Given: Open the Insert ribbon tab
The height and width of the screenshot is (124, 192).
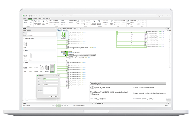Looking at the screenshot, I should click(44, 18).
